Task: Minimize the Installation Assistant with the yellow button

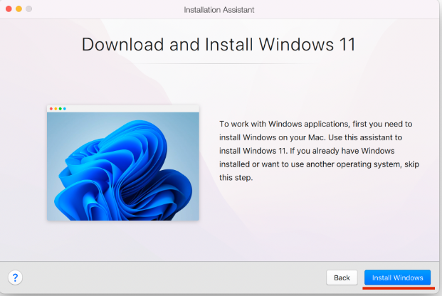Action: pos(19,8)
